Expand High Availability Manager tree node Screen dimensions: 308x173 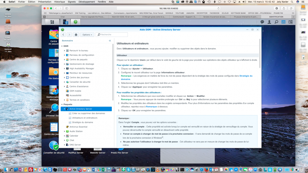pos(64,69)
